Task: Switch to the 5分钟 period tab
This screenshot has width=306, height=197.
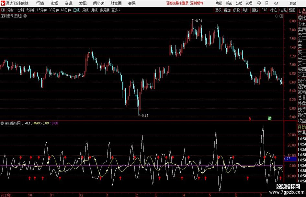Action: [x=30, y=10]
